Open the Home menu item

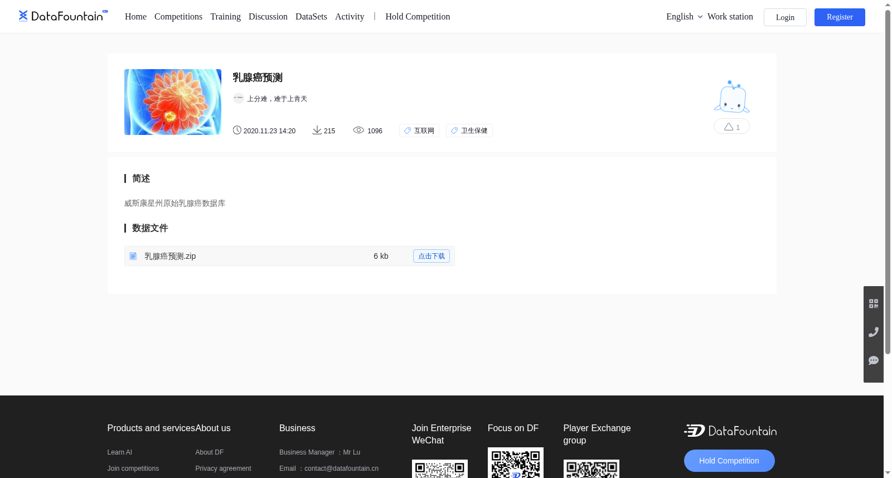tap(135, 17)
